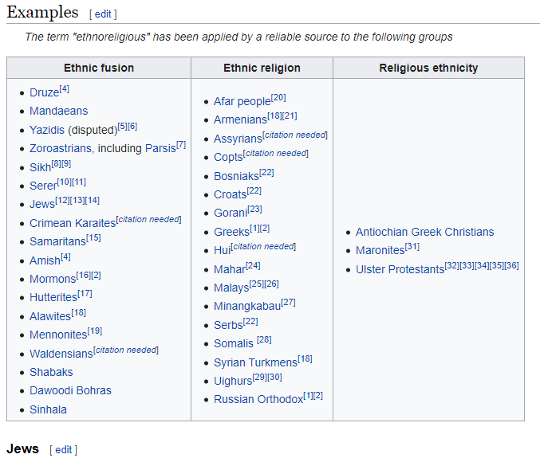Click the Parsis link
The height and width of the screenshot is (462, 540).
point(160,148)
